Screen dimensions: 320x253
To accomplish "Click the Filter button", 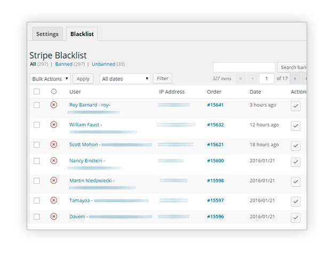I will pyautogui.click(x=163, y=78).
